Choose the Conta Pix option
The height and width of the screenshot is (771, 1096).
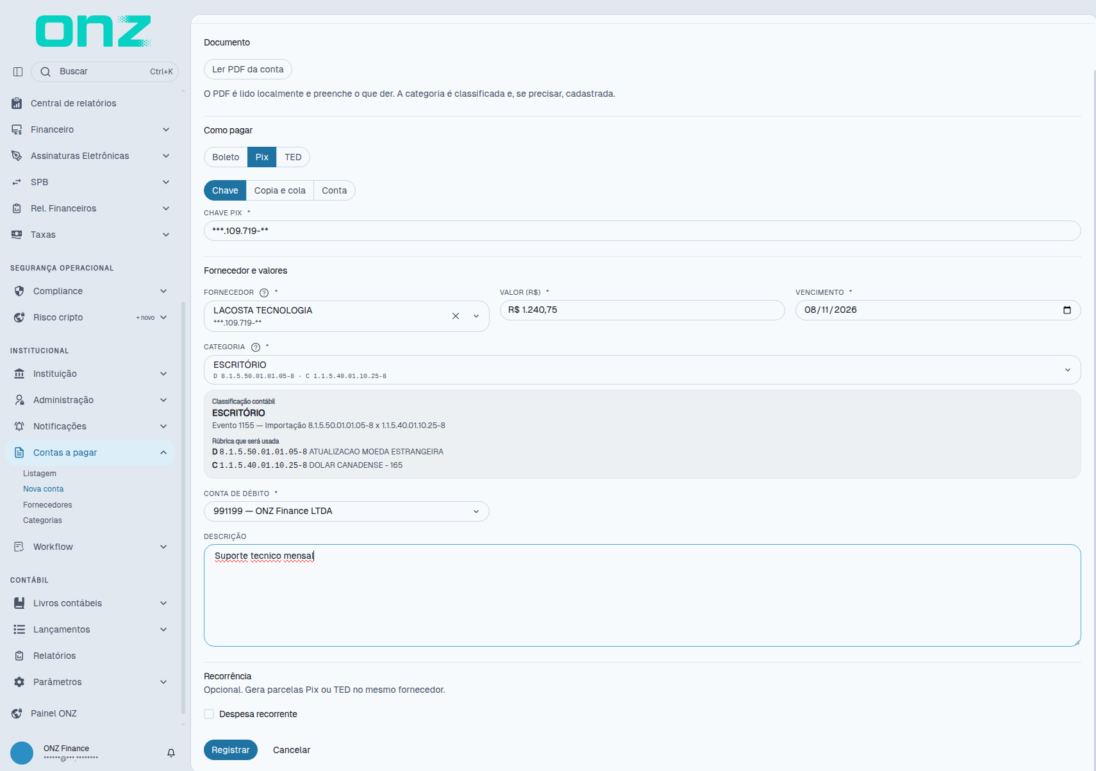coord(335,190)
